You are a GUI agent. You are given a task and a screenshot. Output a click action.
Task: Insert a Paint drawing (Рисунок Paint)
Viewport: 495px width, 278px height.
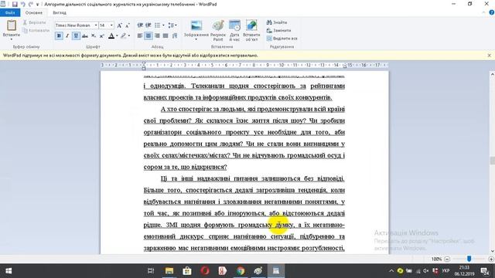[218, 31]
